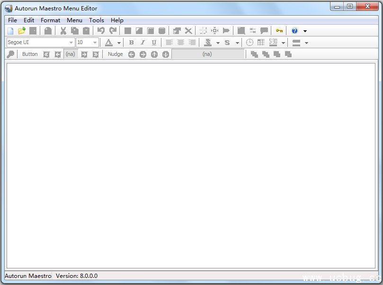Open the dropdown arrow beside Help icon
This screenshot has height=285, width=383.
coord(305,31)
